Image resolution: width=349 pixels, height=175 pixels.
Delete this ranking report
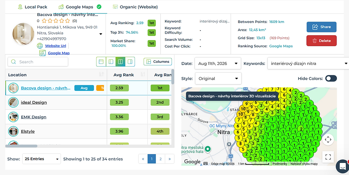coord(321,40)
